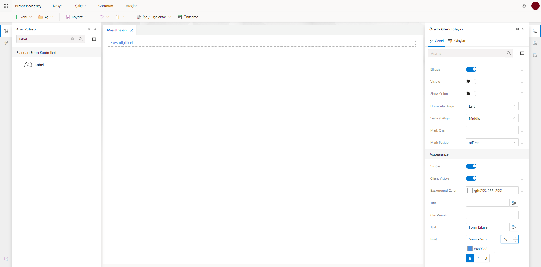Toggle the Ellipsis switch off
The width and height of the screenshot is (541, 267).
(x=471, y=69)
